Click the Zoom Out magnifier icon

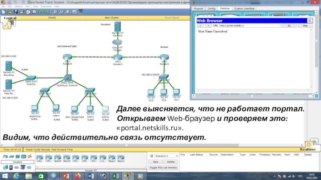(67, 12)
